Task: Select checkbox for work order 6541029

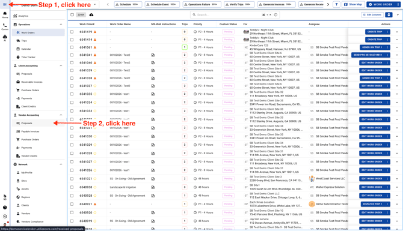Action: coord(72,145)
